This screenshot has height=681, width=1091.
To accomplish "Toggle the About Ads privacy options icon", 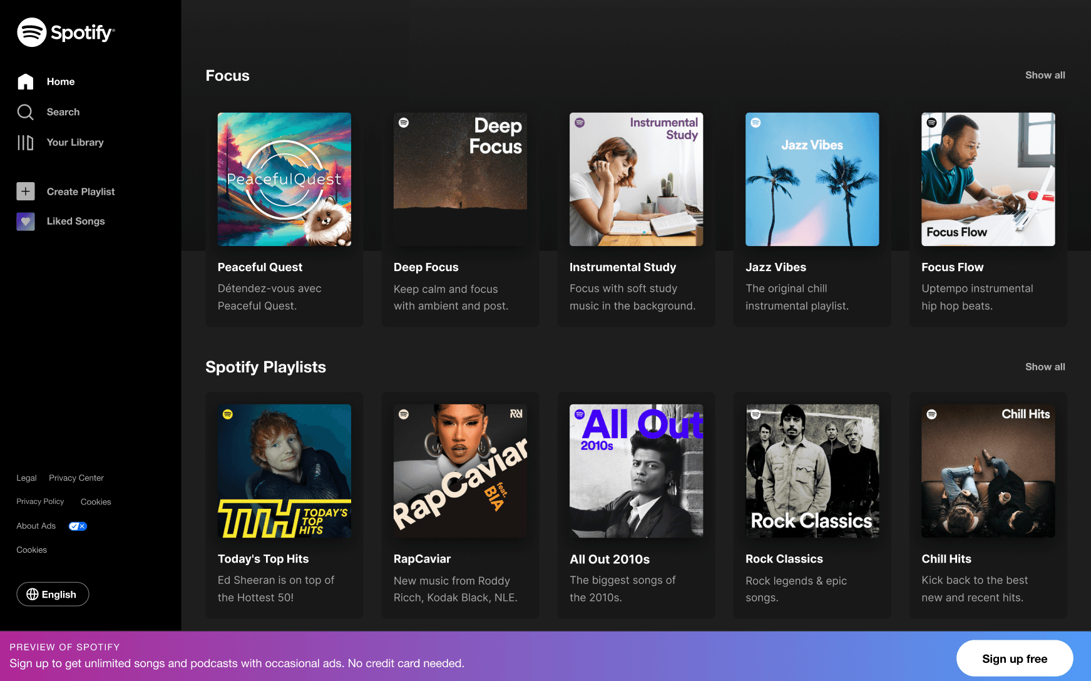I will point(78,526).
